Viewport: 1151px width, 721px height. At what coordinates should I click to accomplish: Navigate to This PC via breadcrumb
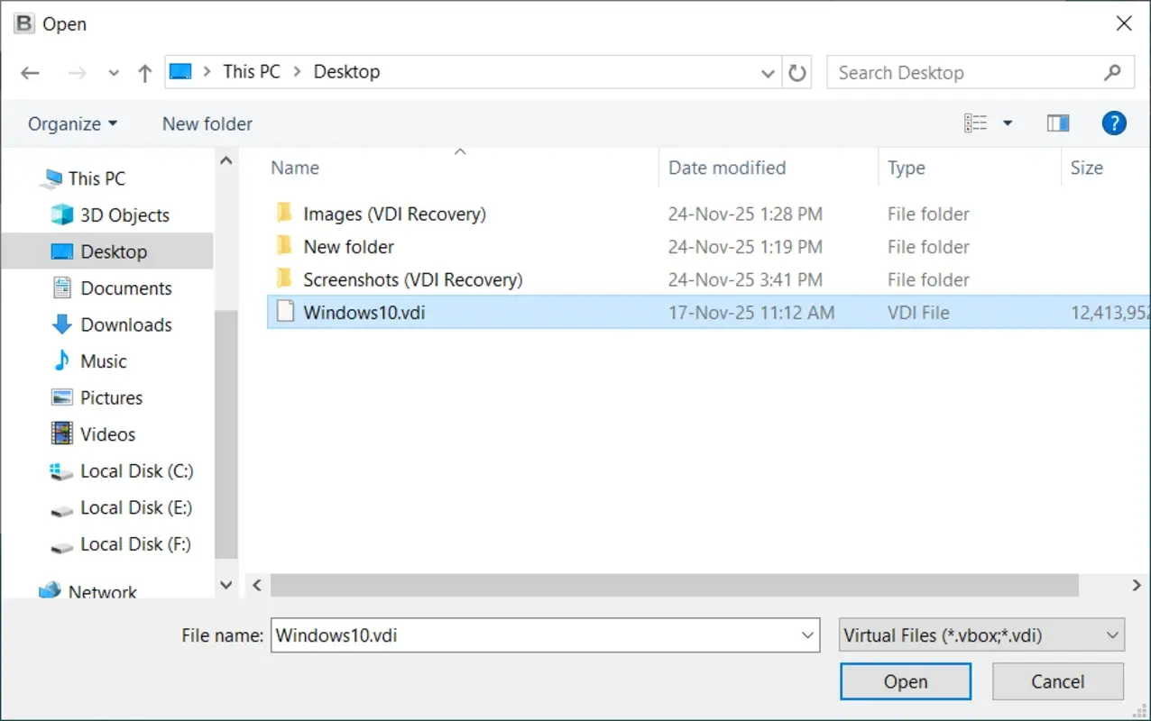click(252, 71)
